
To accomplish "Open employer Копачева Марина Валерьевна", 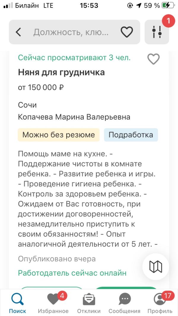I will click(74, 117).
